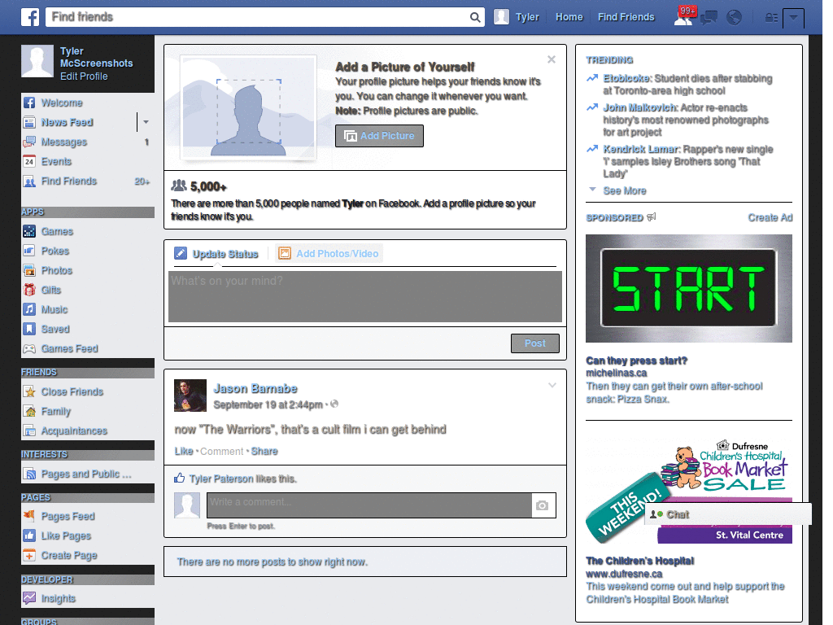Screen dimensions: 833x625
Task: Open Jason Barnabe's profile name link
Action: tap(255, 388)
